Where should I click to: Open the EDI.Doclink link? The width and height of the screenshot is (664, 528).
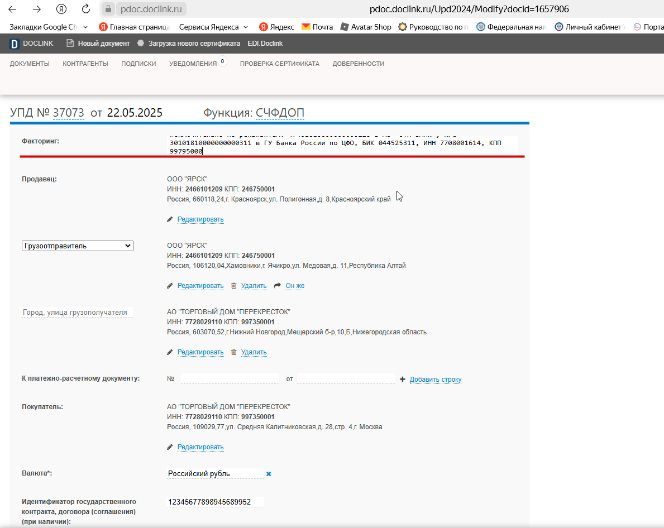click(x=265, y=44)
